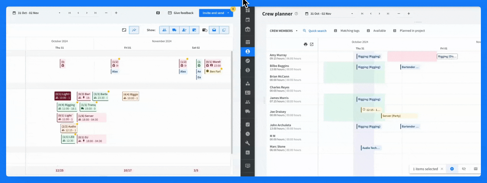The height and width of the screenshot is (183, 487).
Task: Go to previous period in the left panel
Action: click(x=78, y=13)
